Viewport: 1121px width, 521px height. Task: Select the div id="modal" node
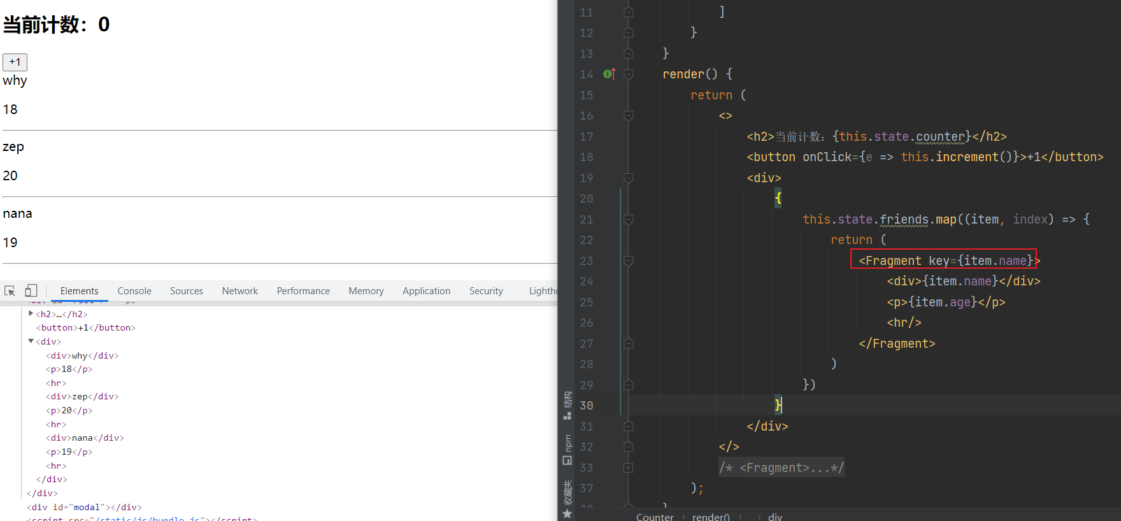84,507
